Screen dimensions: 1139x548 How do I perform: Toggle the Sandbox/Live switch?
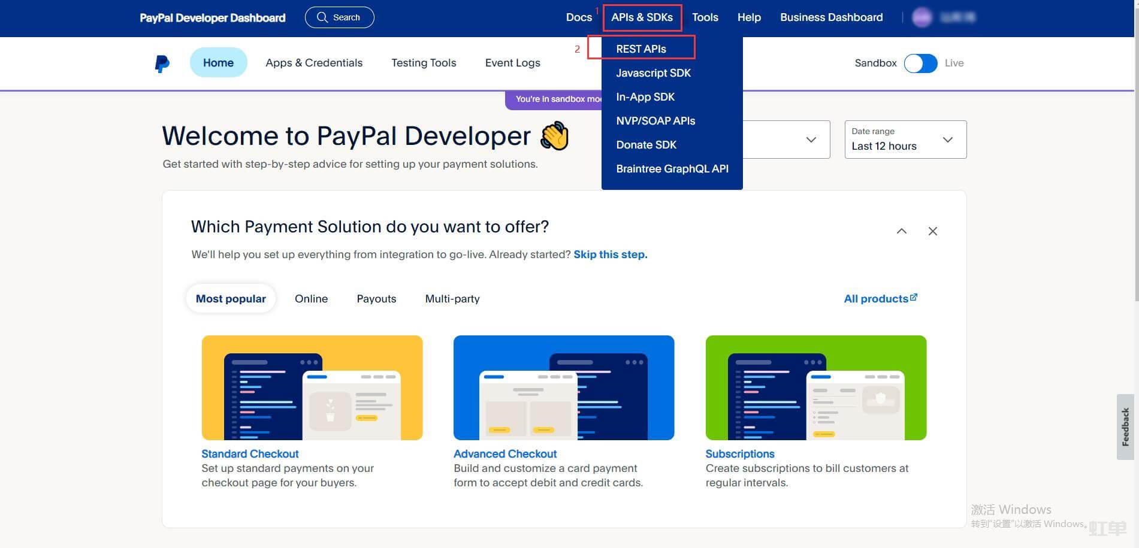click(920, 63)
